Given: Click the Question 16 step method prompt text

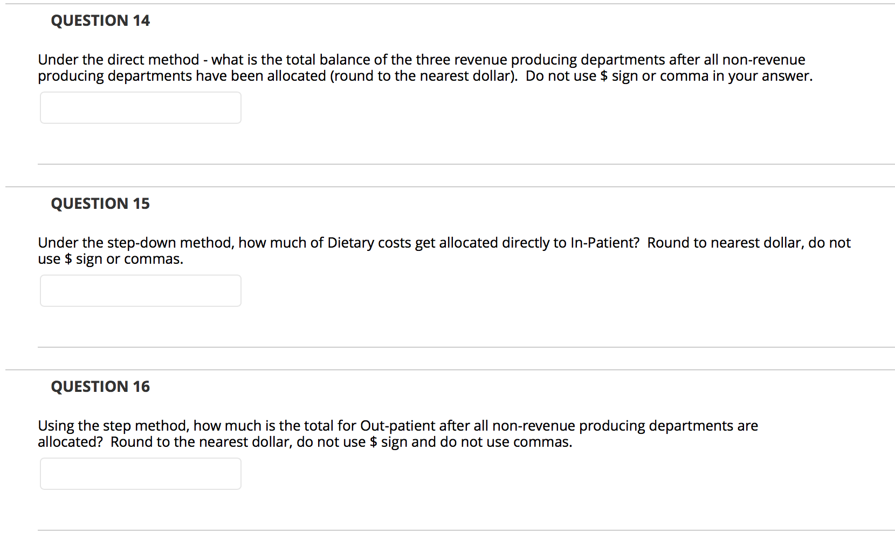Looking at the screenshot, I should pos(399,433).
